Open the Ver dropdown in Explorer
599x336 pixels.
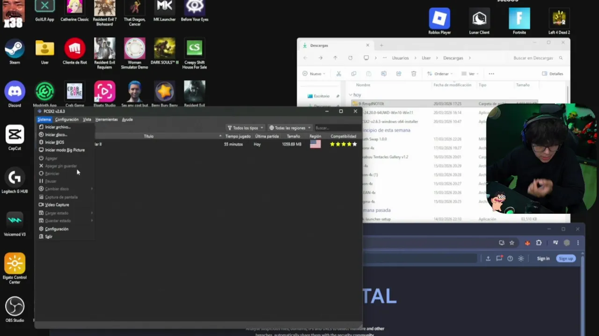(x=470, y=74)
